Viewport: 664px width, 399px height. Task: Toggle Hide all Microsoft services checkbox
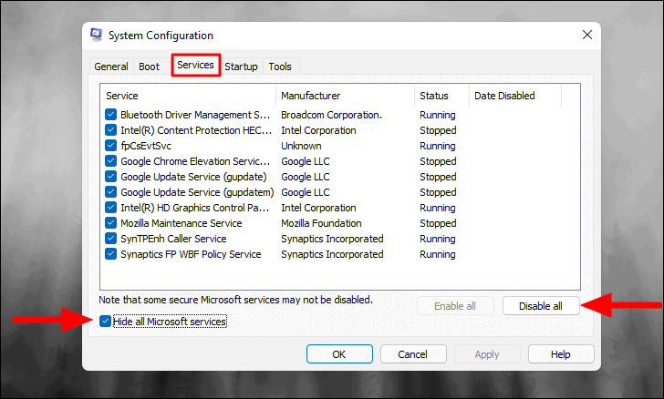tap(105, 322)
